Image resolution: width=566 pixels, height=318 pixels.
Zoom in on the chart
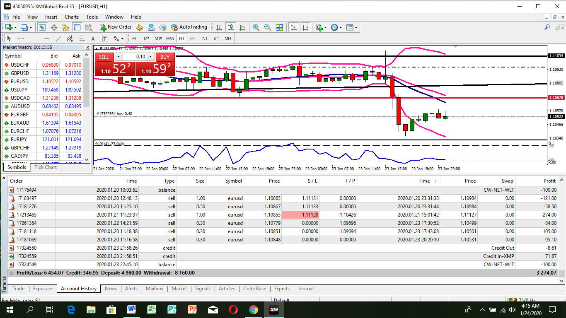pyautogui.click(x=256, y=27)
